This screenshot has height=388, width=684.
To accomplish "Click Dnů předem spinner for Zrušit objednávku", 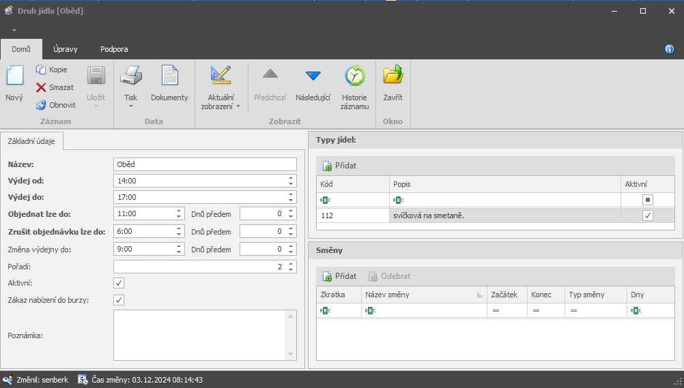I will 291,231.
